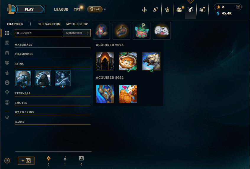
Task: Filter loot by summoner icons sidebar icon
Action: pos(7,102)
